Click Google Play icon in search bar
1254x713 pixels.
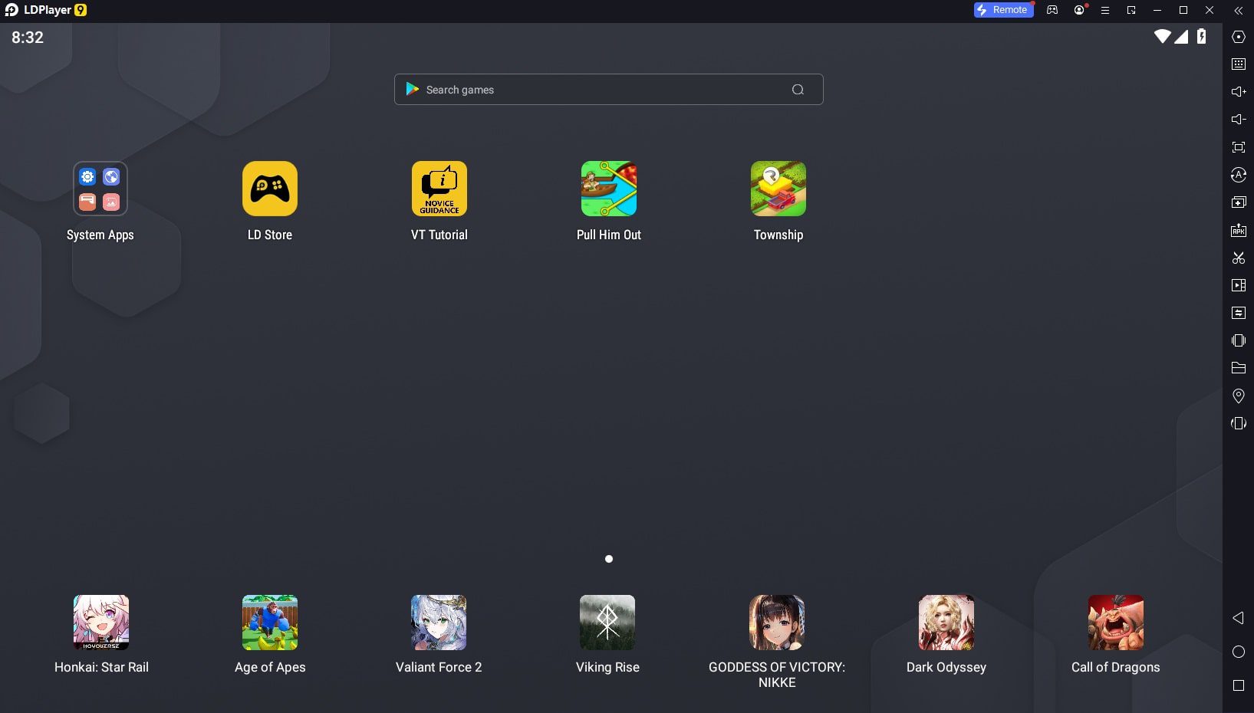coord(412,89)
